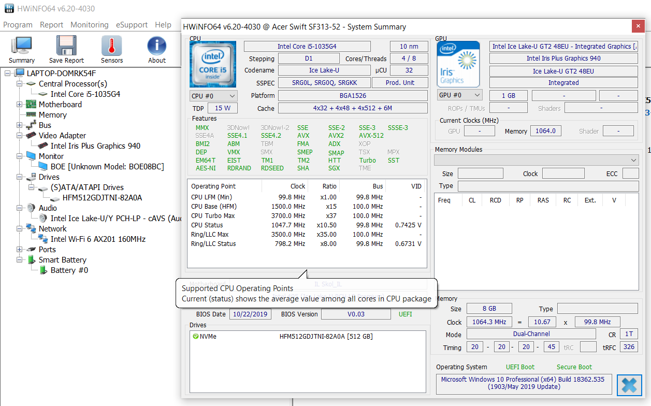Select Intel Core i5-1035G4 in tree
Screen dimensions: 651x406
pos(85,94)
